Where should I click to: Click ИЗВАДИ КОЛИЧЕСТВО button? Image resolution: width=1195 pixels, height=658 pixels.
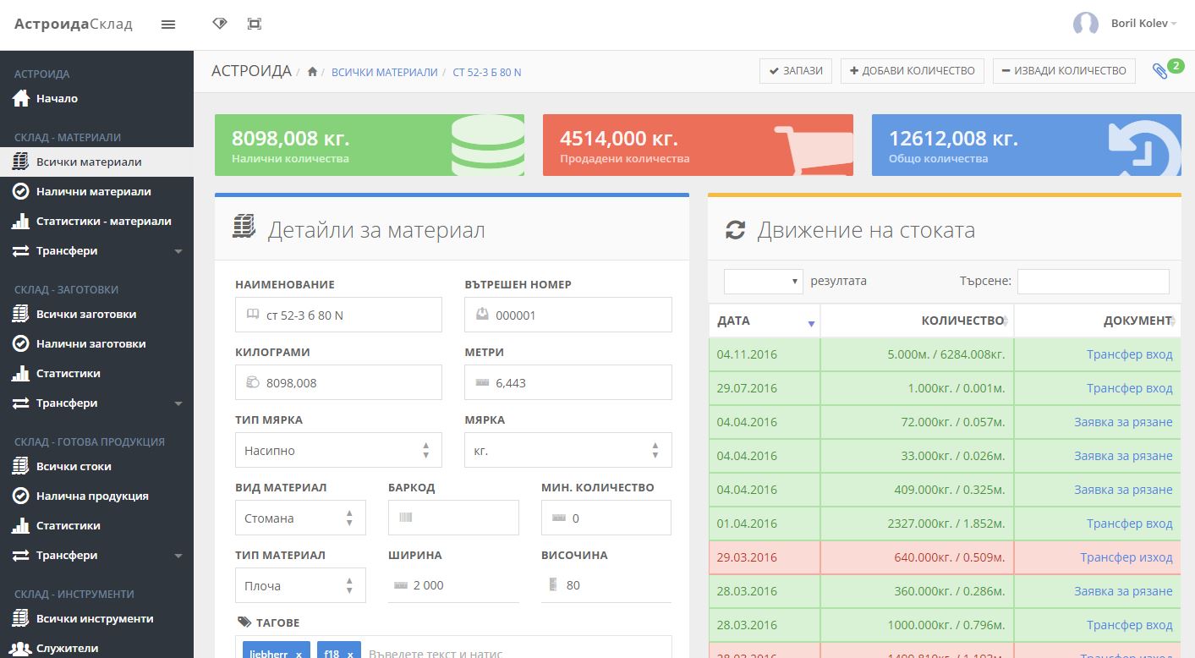1064,71
